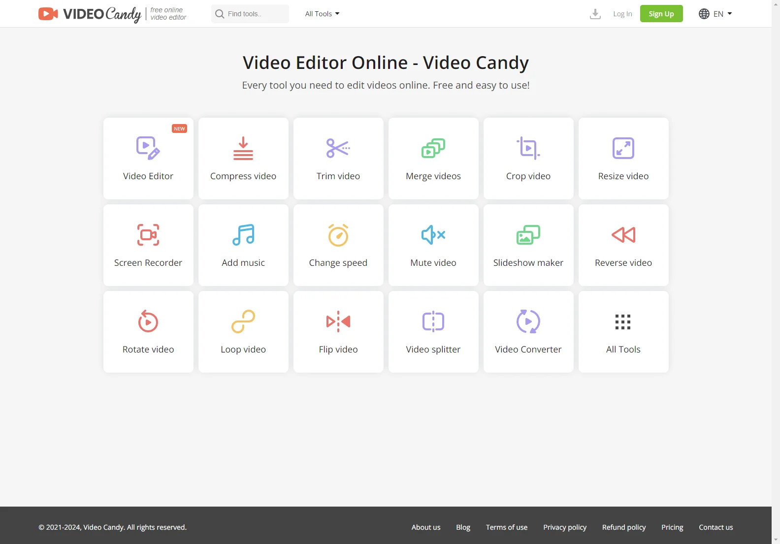Click the page vertical scrollbar

776,272
